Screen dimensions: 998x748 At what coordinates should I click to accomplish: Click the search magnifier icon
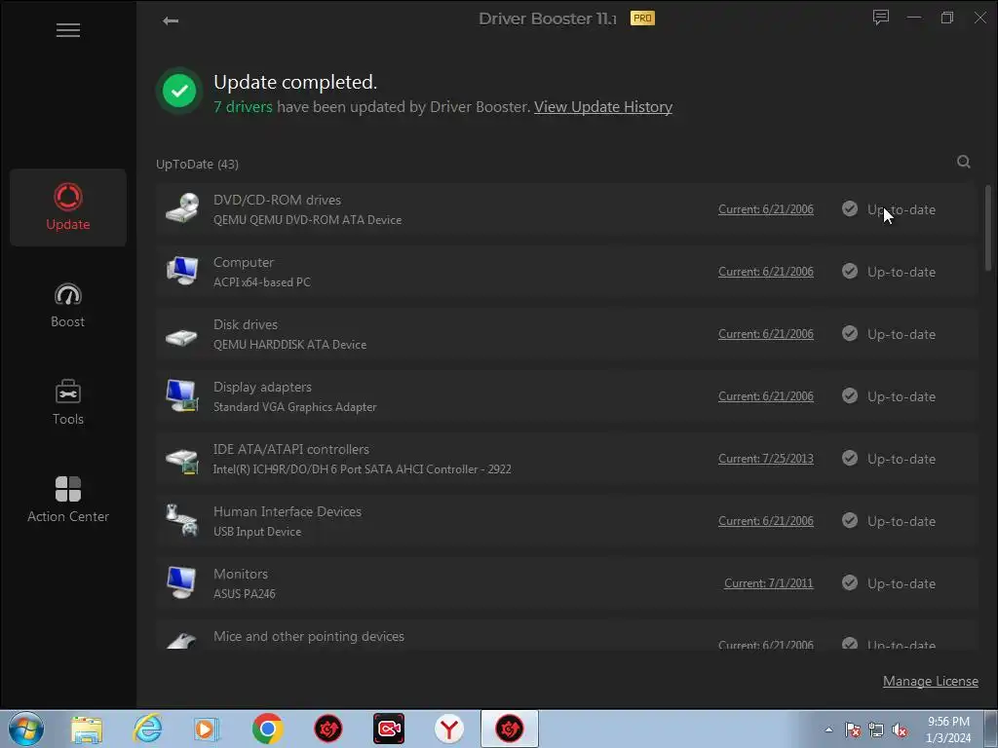tap(964, 163)
